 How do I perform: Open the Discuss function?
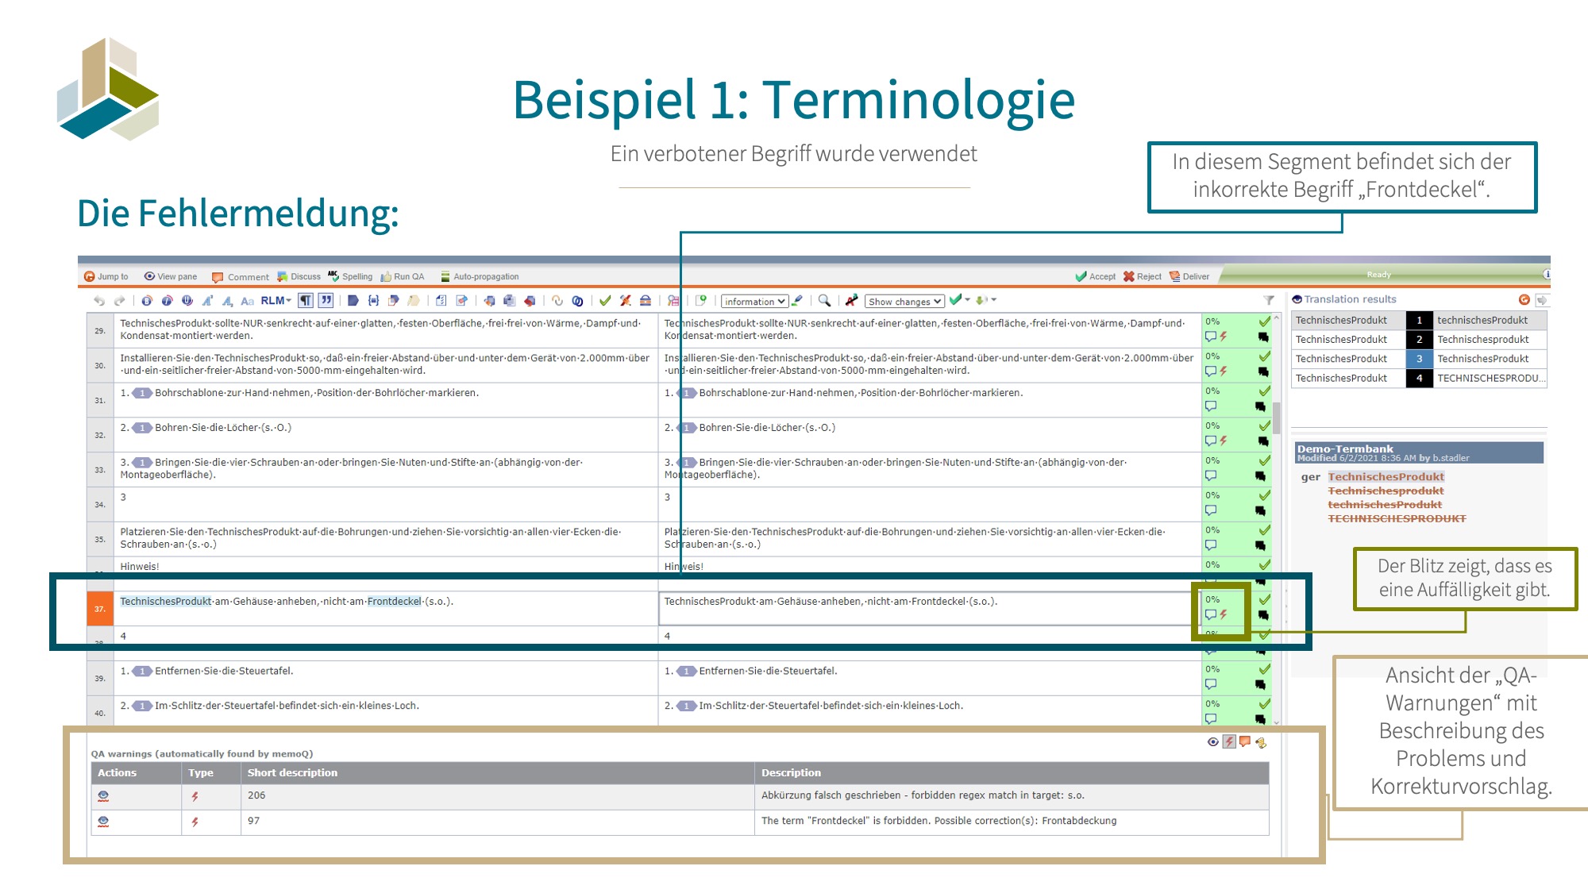click(299, 276)
